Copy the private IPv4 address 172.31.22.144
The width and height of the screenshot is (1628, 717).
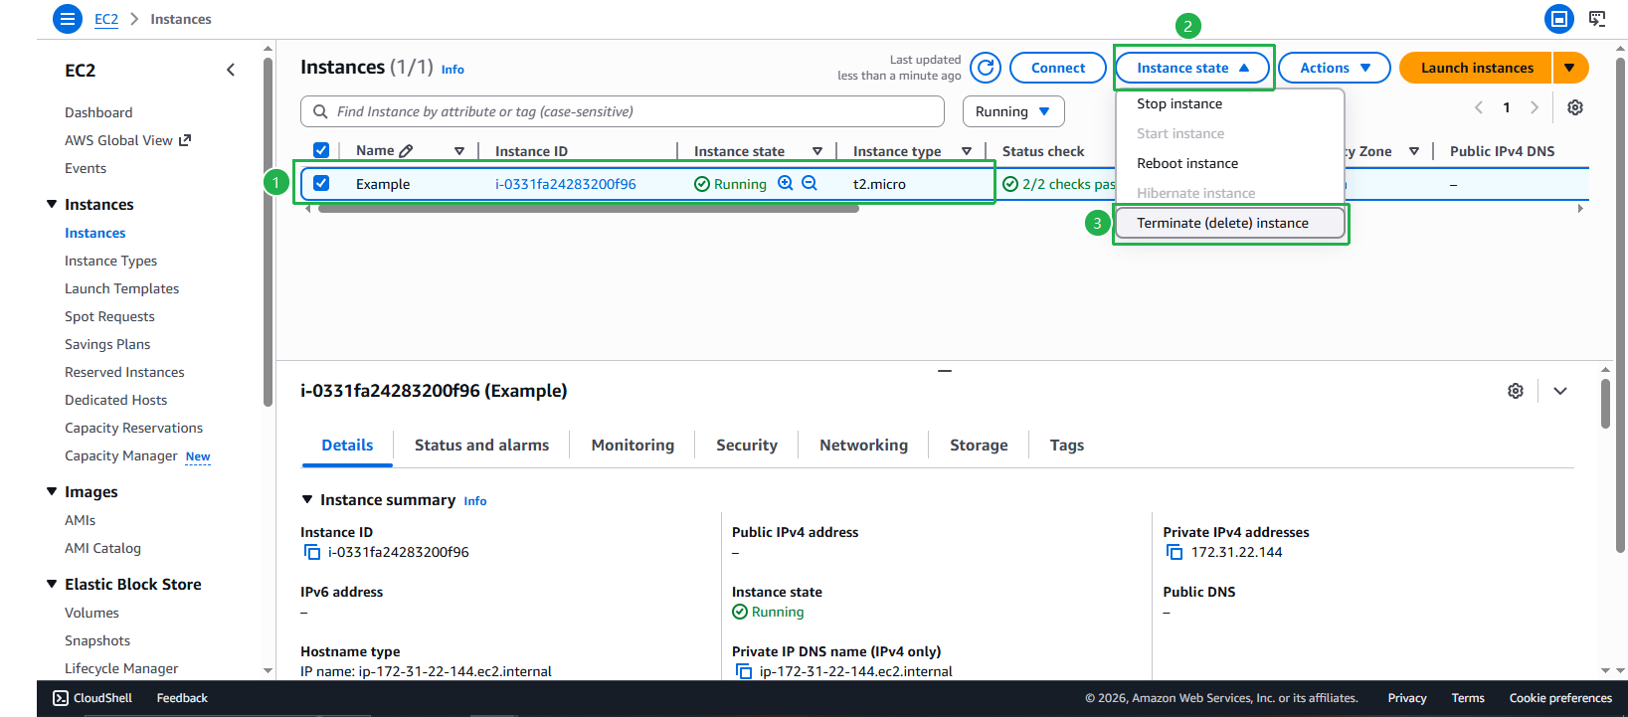coord(1175,552)
